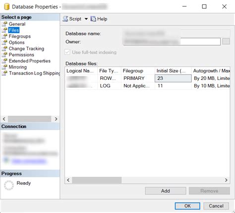Screen dimensions: 235x213
Task: Open the Options page
Action: [x=16, y=42]
